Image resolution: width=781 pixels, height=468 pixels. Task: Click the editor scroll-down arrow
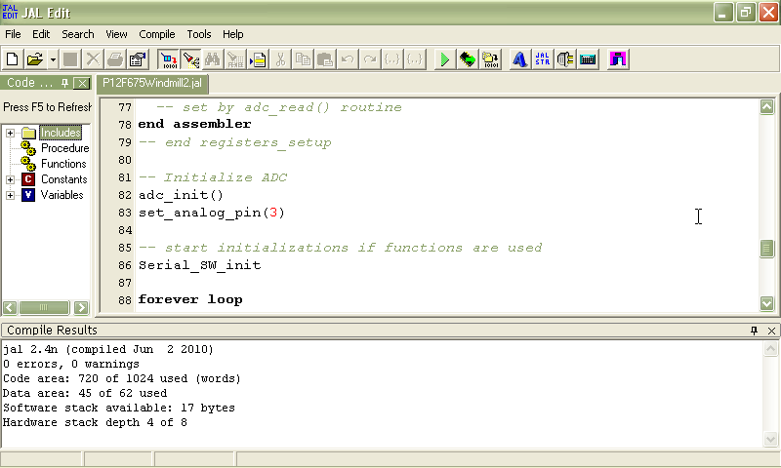coord(767,303)
